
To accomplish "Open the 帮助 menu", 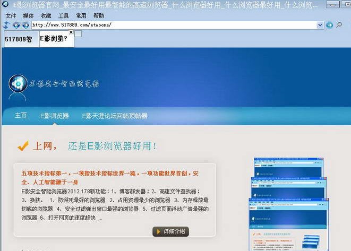I will (98, 16).
